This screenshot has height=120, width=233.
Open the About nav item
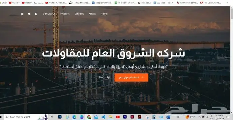pos(92,14)
